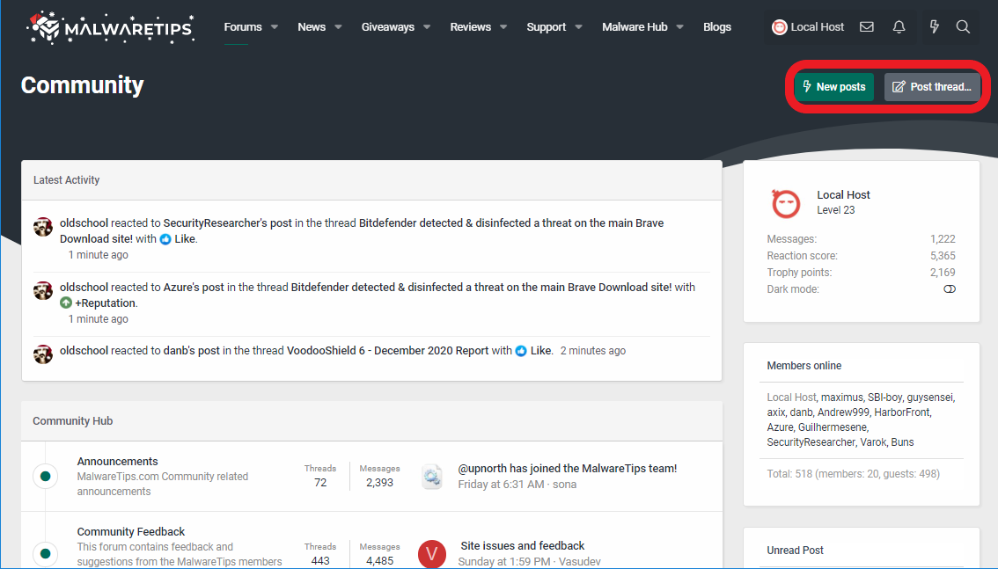Image resolution: width=998 pixels, height=569 pixels.
Task: Open Members online heading link
Action: coord(804,366)
